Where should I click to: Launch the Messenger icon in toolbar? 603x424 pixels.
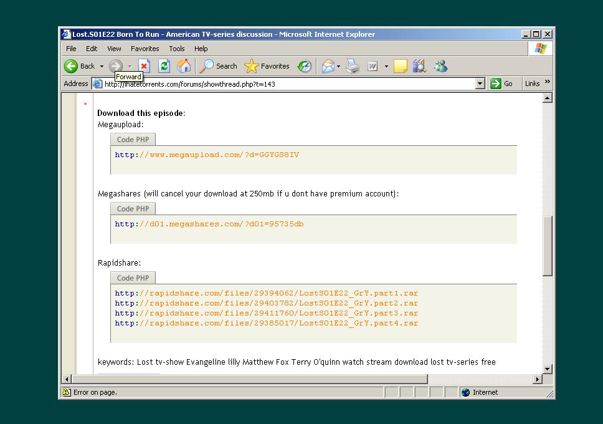pyautogui.click(x=440, y=66)
